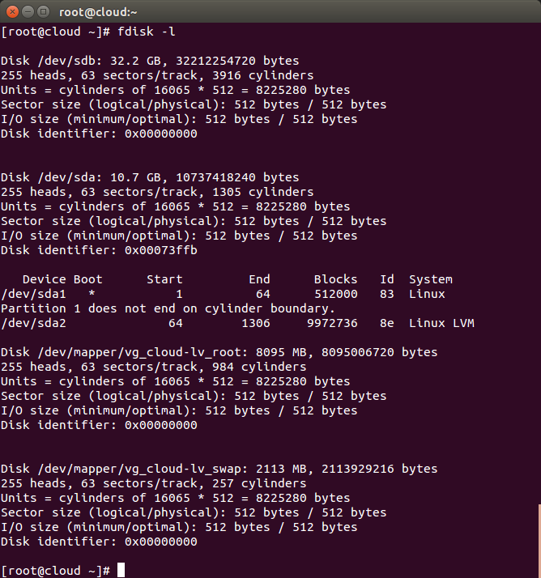
Task: Click the 'Linux LVM' system label
Action: pyautogui.click(x=441, y=323)
